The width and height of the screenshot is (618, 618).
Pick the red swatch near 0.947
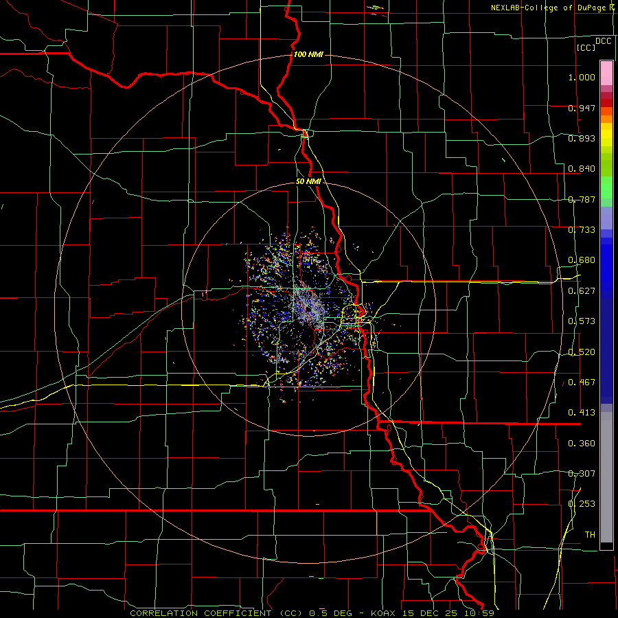coord(606,102)
